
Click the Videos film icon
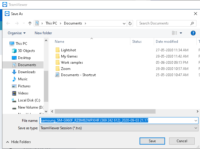tap(14, 93)
